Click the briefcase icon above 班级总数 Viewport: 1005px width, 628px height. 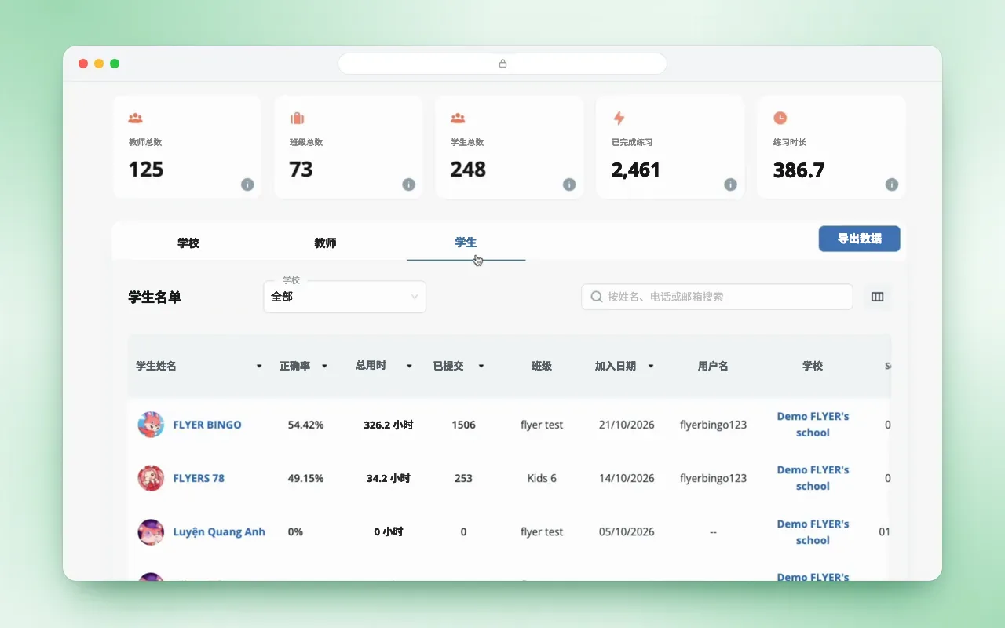[297, 118]
